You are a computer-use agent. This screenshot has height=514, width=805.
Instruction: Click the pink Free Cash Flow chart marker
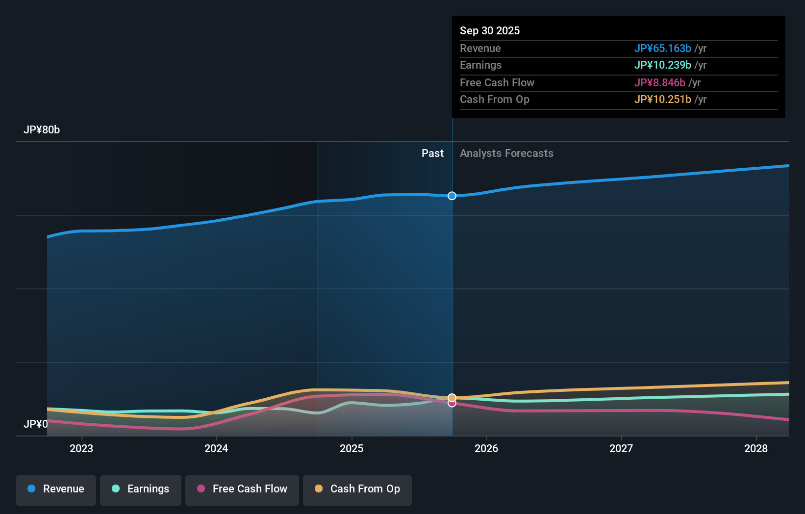(x=452, y=403)
